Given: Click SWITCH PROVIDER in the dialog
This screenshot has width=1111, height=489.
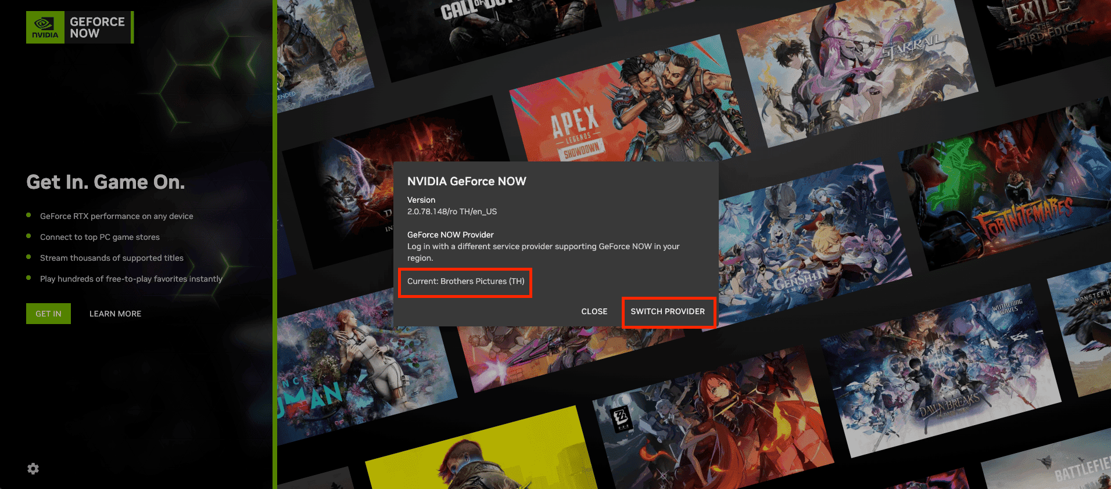Looking at the screenshot, I should pos(668,312).
